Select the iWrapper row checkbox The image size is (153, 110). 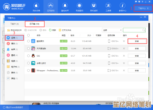tap(28, 71)
